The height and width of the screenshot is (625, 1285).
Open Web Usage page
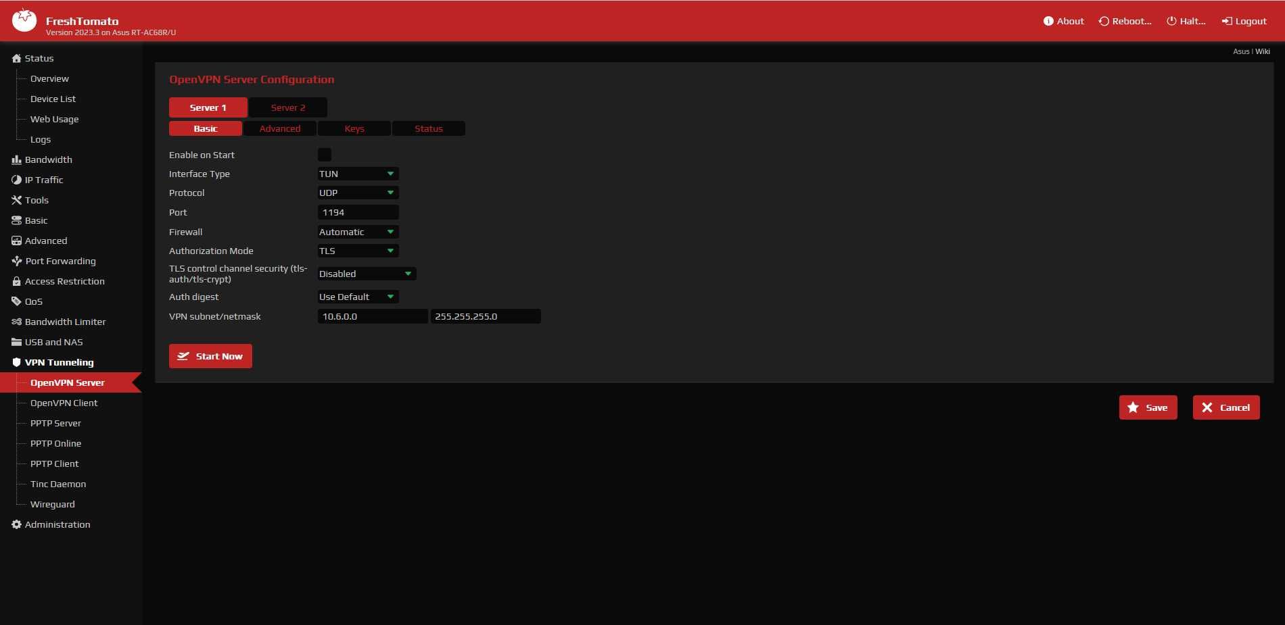coord(54,119)
